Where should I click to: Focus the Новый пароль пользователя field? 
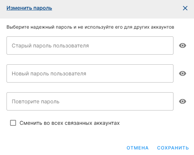(x=90, y=73)
